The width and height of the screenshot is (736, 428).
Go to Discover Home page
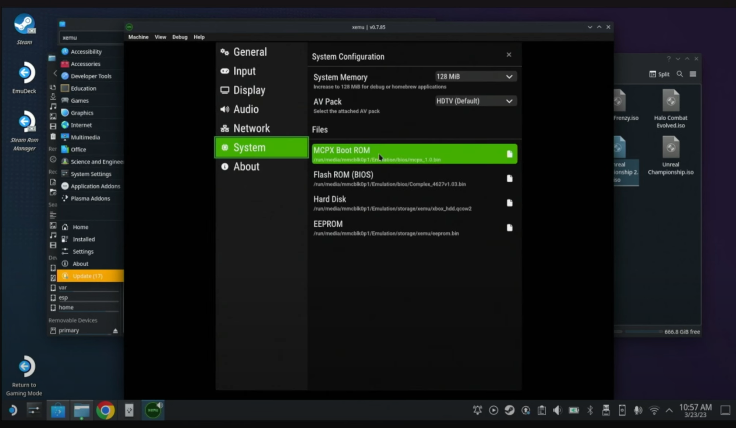tap(91, 227)
